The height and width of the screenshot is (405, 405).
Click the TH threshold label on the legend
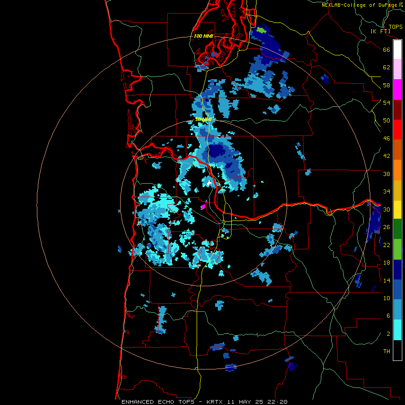387,351
